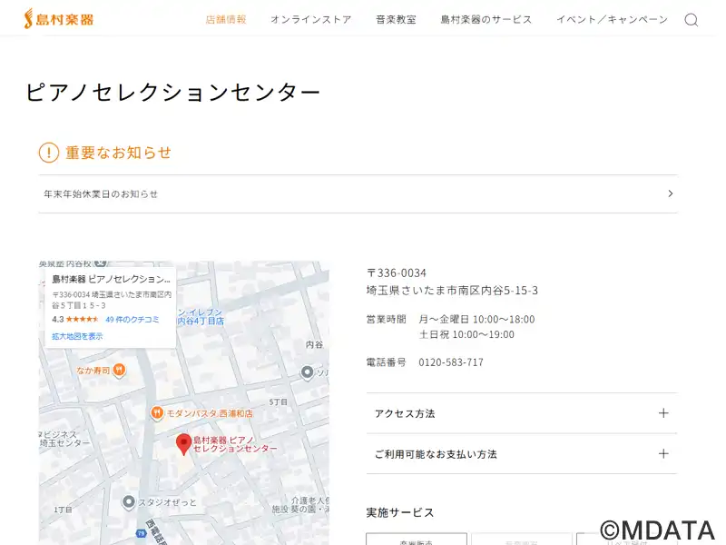Click the orange important notice exclamation icon
Viewport: 726px width, 545px height.
(x=48, y=153)
